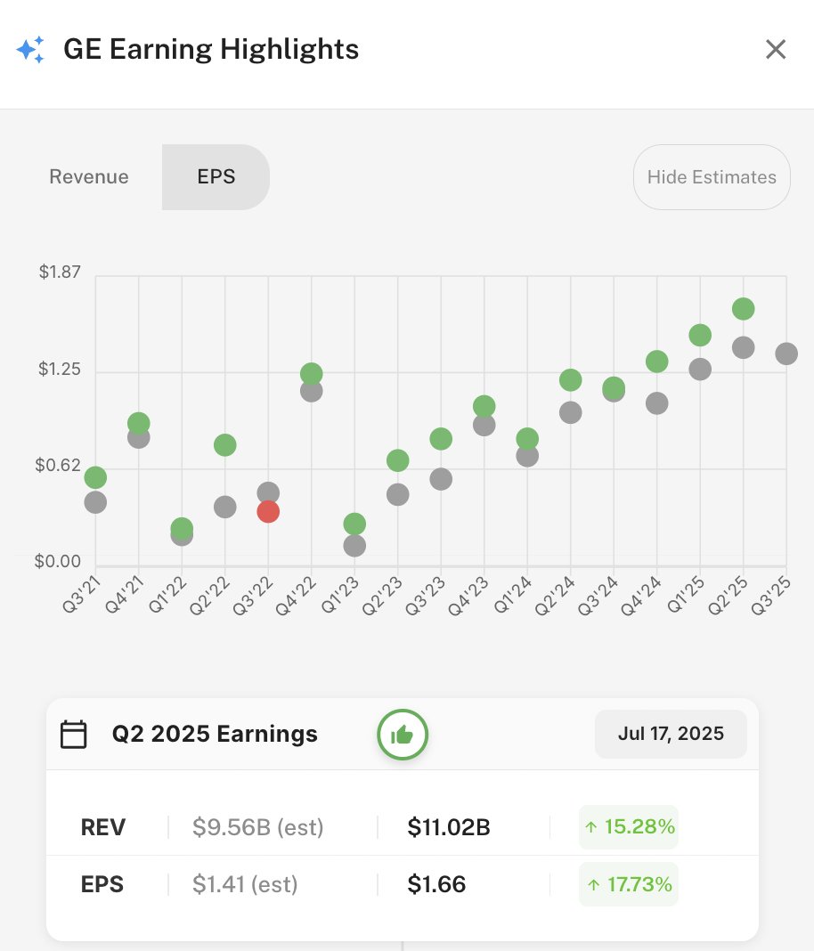The width and height of the screenshot is (814, 951).
Task: Select the green Q2'25 actual EPS dot
Action: coord(743,309)
